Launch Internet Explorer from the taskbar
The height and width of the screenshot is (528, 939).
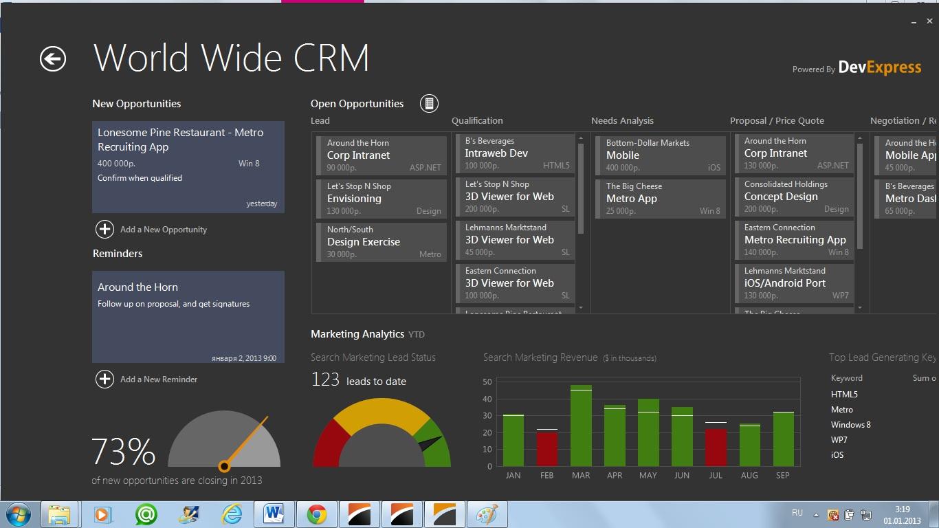(232, 514)
